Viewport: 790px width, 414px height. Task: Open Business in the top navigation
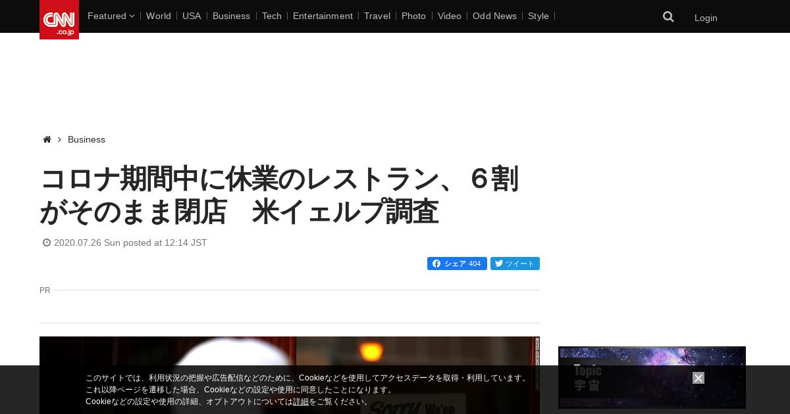pos(231,16)
